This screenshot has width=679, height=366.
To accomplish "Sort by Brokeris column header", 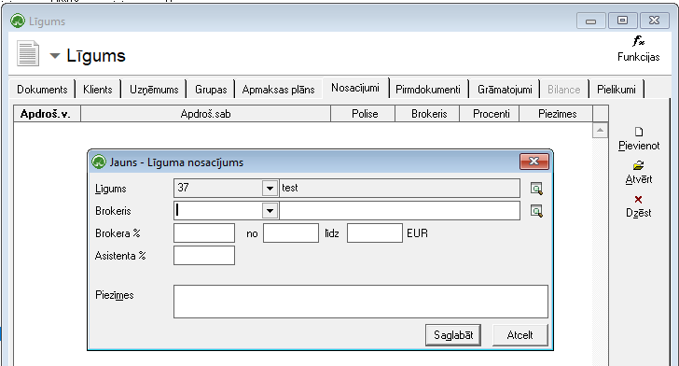I will 427,114.
